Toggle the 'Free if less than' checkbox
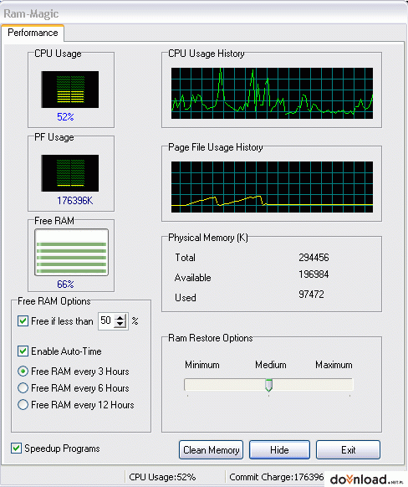 23,320
